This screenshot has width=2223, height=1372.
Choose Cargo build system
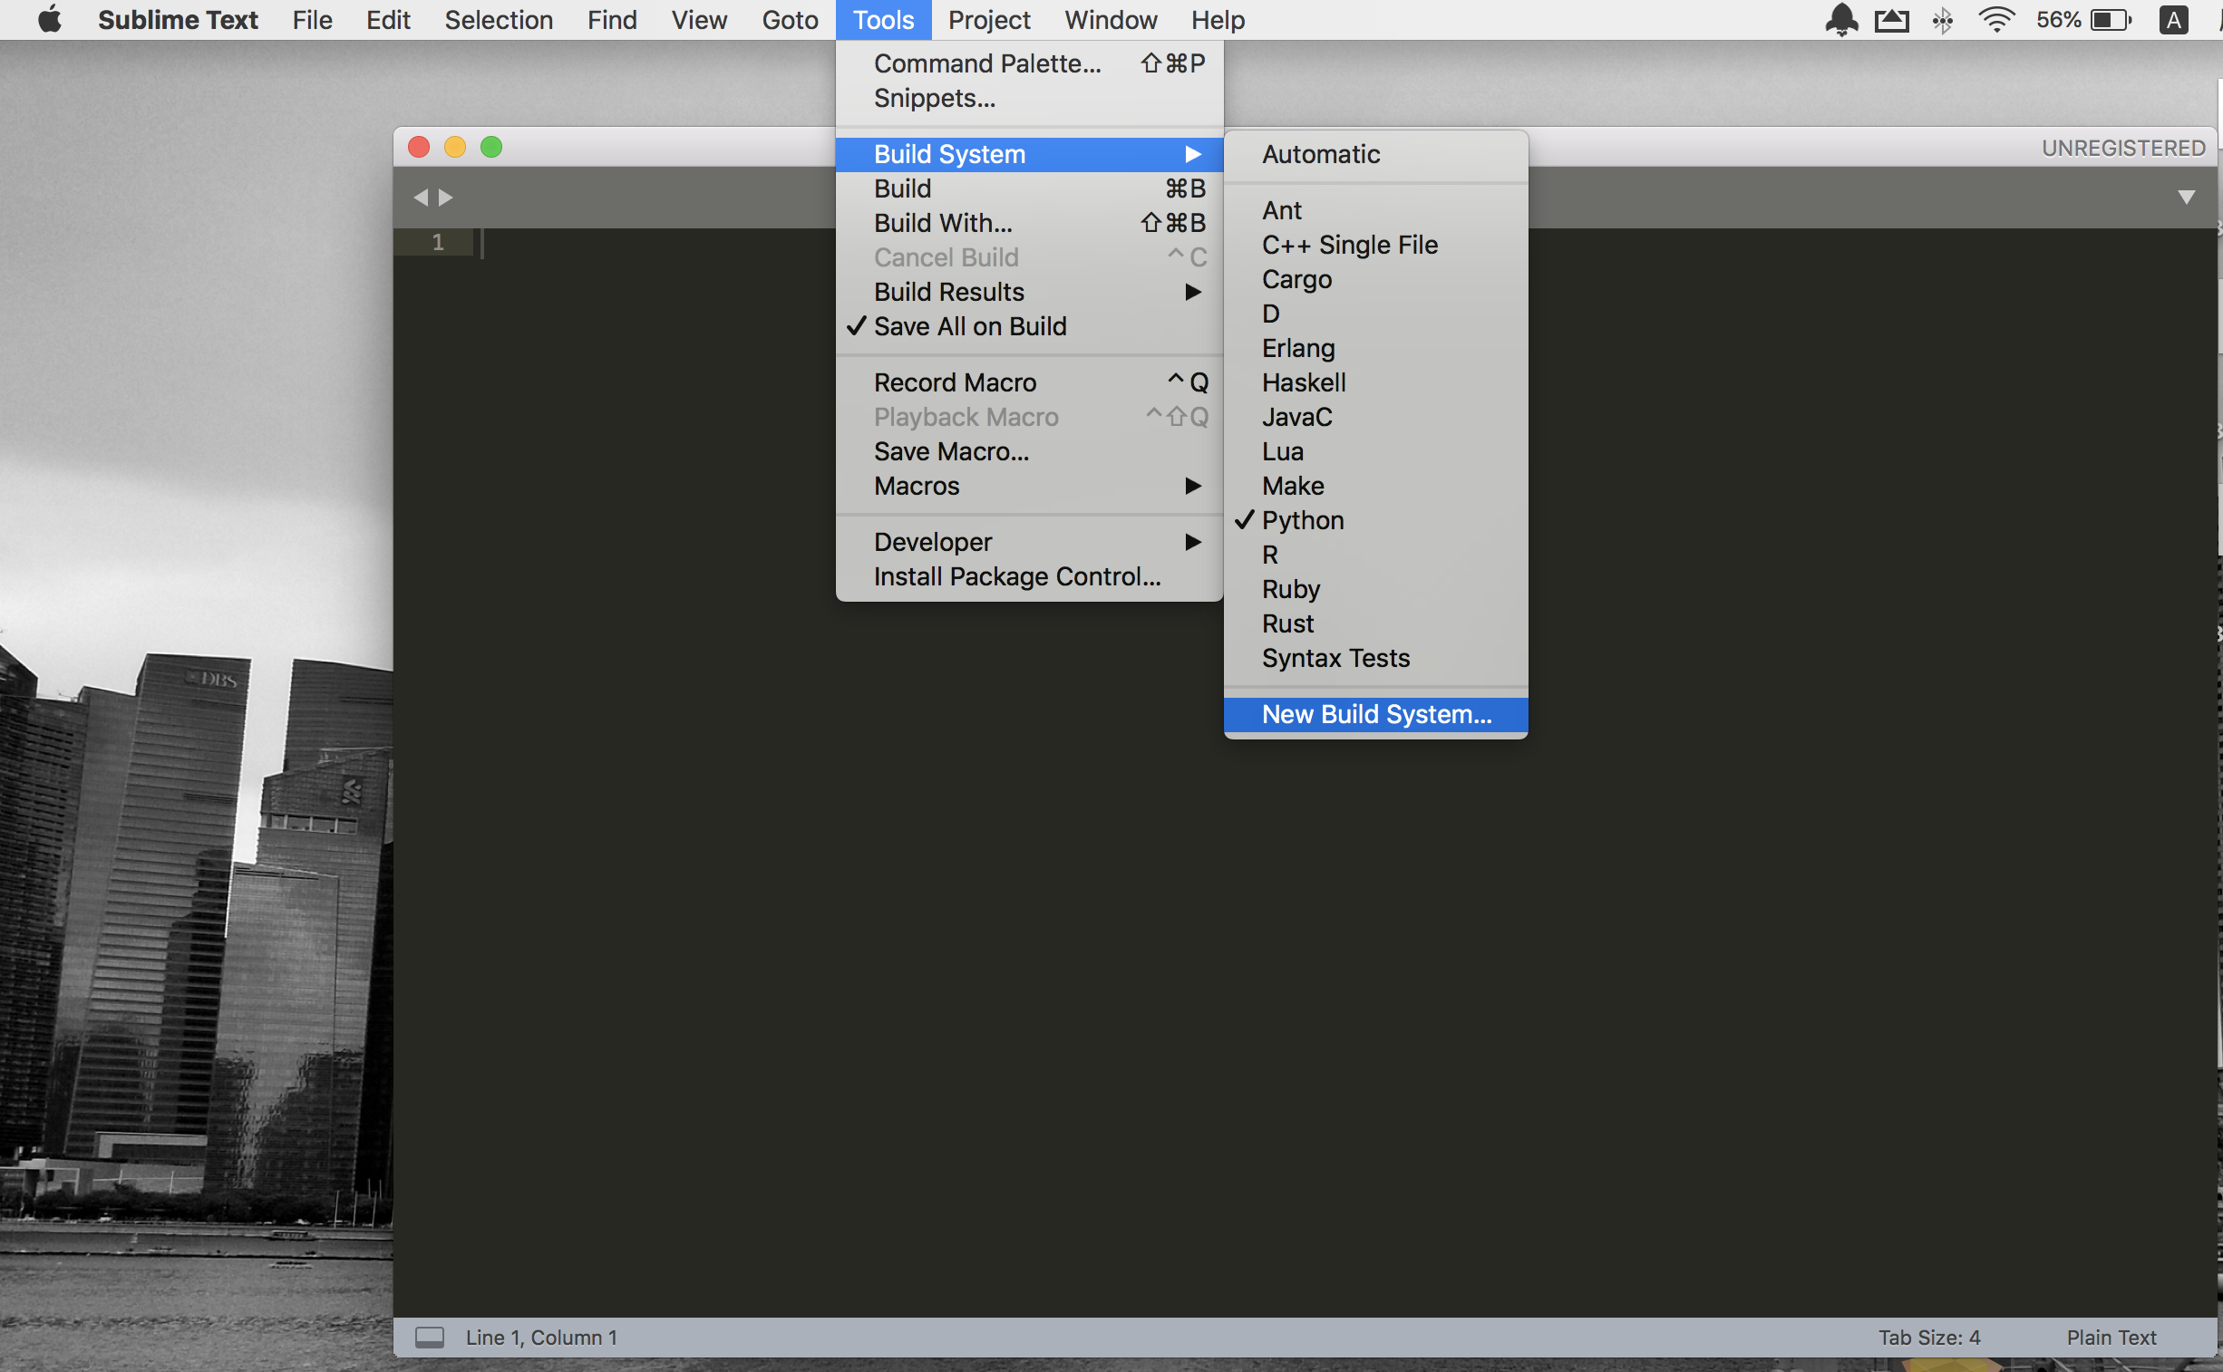(1375, 279)
